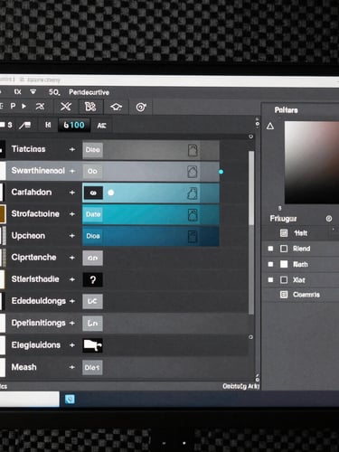
Task: Click the white square marker beside Rach
Action: pyautogui.click(x=270, y=264)
